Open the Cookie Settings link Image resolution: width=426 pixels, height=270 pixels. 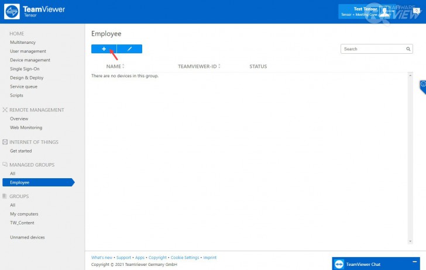click(x=185, y=258)
